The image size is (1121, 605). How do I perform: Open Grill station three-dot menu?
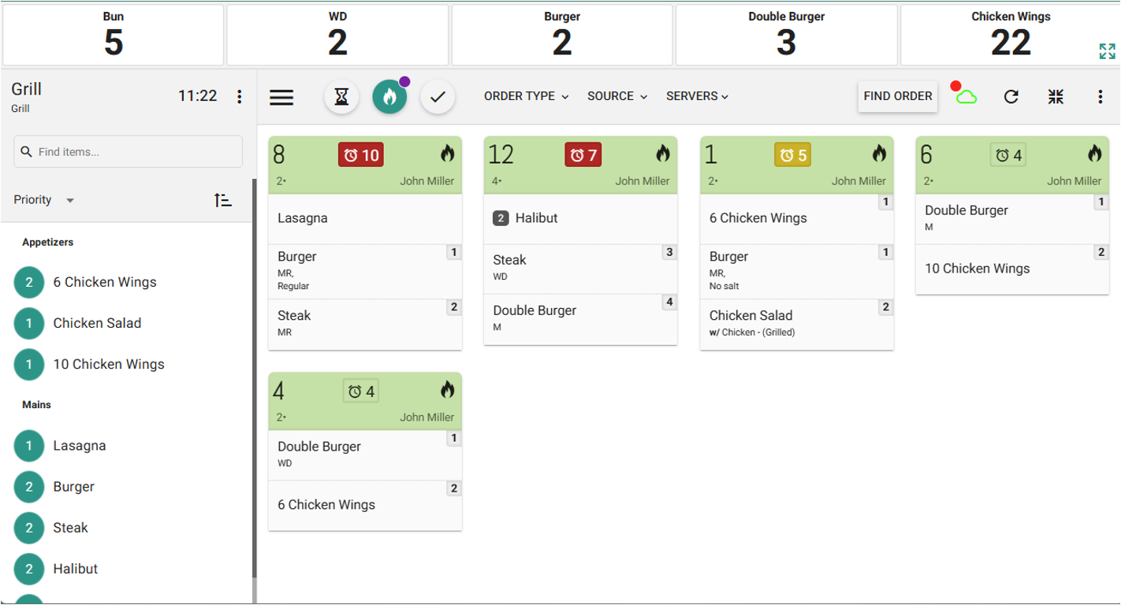point(240,97)
